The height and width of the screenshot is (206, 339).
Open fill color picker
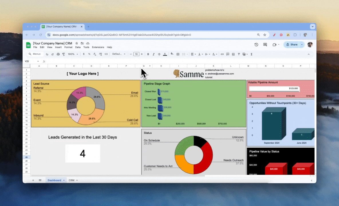coord(172,54)
